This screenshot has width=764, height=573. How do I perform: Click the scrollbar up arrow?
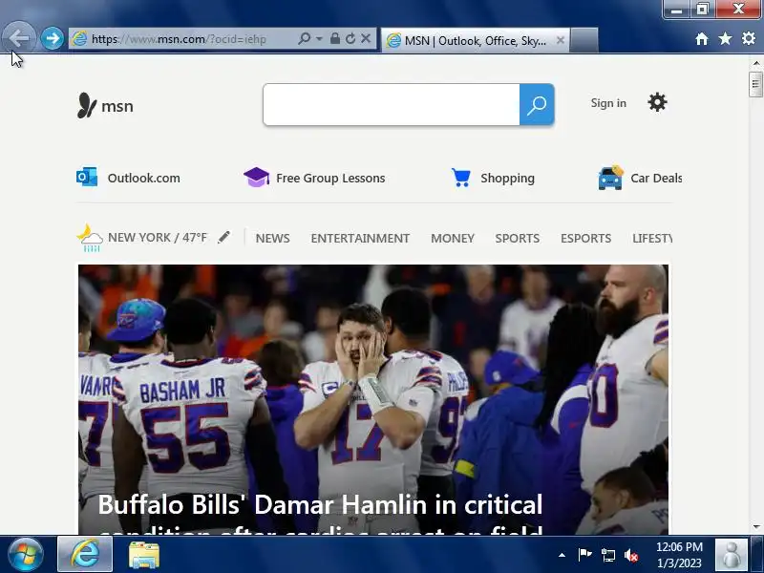tap(756, 63)
